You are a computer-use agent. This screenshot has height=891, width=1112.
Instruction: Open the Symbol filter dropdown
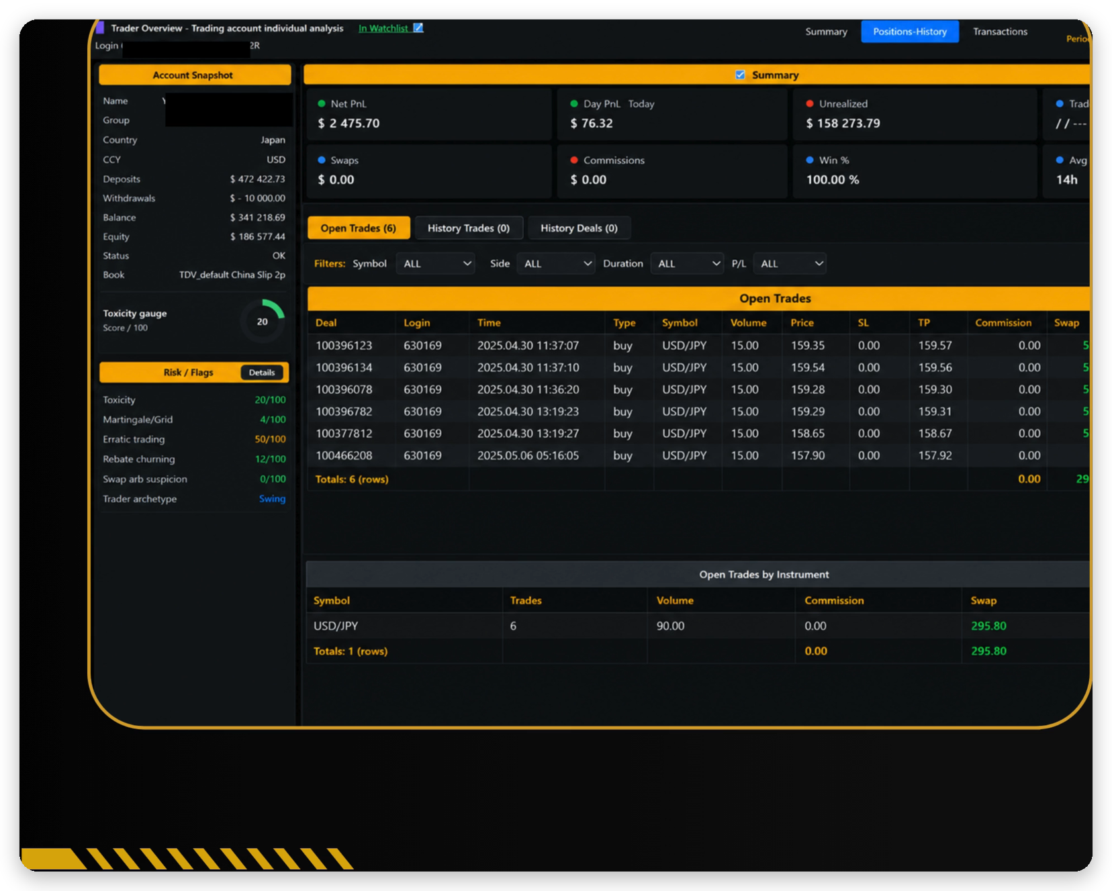(436, 264)
